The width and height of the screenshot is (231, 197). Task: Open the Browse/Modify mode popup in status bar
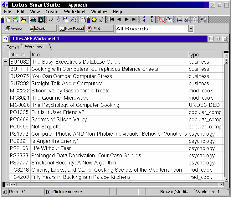point(177,192)
